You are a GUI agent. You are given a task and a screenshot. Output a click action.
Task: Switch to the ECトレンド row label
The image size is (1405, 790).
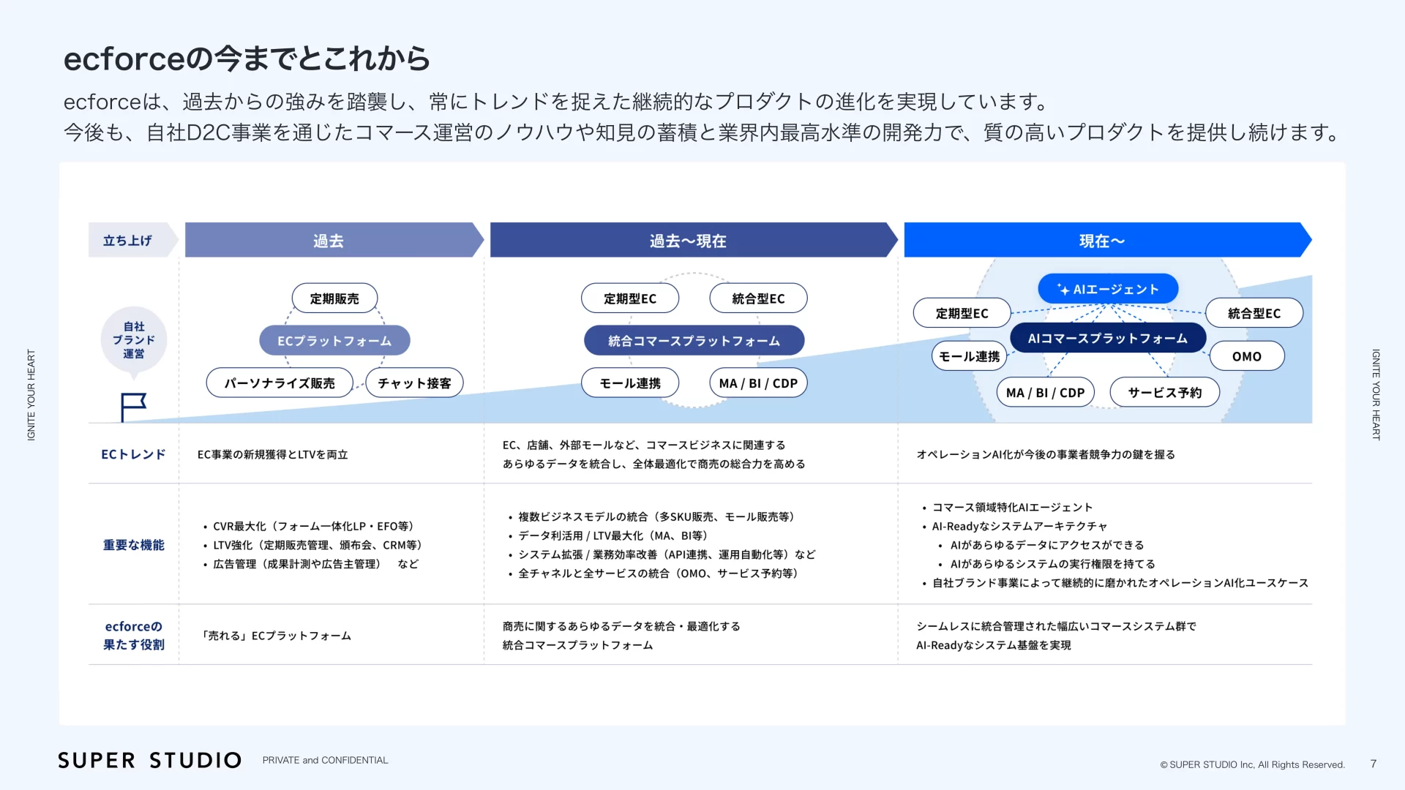coord(133,454)
